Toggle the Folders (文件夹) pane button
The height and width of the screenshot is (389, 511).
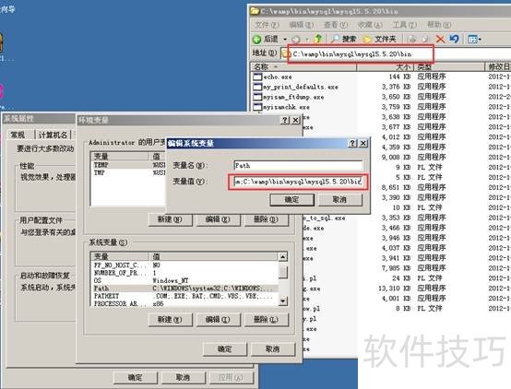point(380,39)
